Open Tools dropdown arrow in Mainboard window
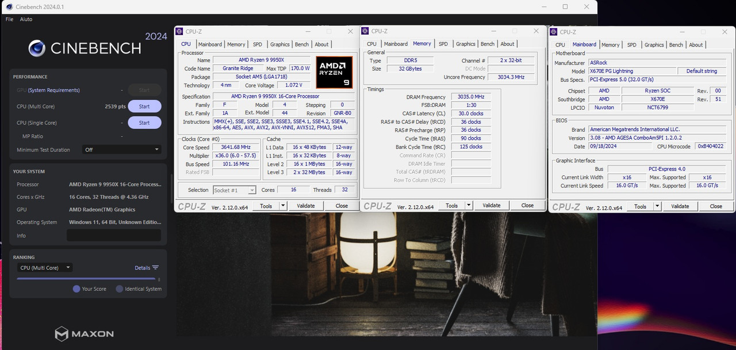The image size is (736, 350). pos(657,206)
